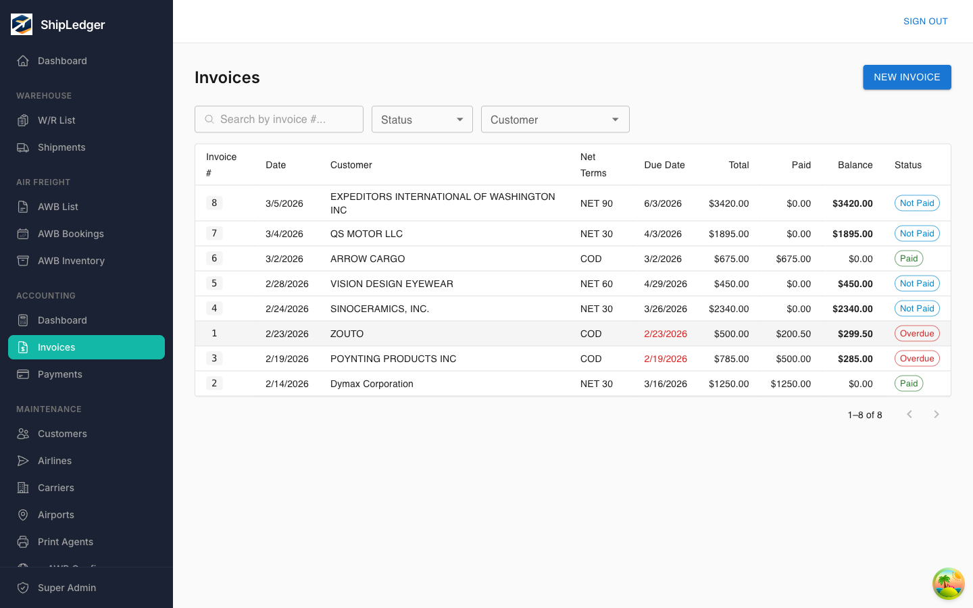Click the palm tree avatar badge

(949, 584)
